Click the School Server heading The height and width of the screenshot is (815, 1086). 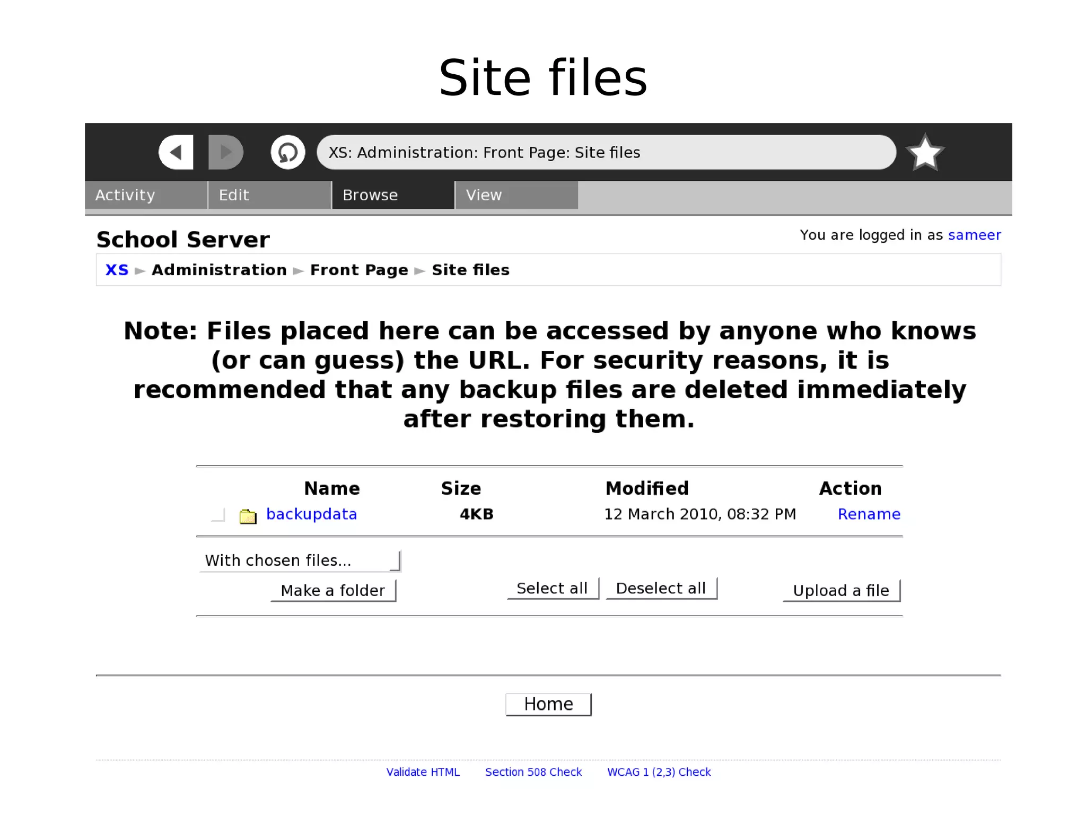click(x=183, y=240)
